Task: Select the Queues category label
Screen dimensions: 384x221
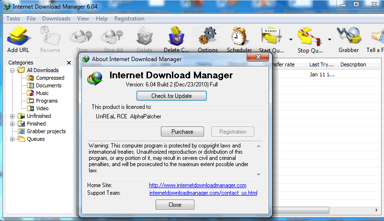Action: 36,139
